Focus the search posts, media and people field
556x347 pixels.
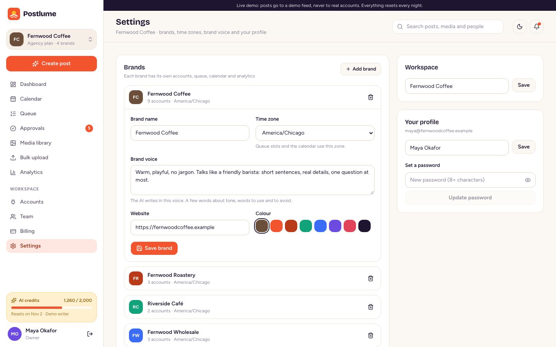pyautogui.click(x=448, y=27)
